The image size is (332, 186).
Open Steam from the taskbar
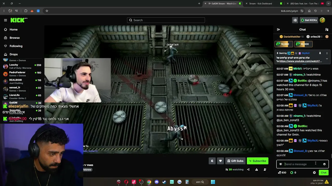(x=164, y=182)
